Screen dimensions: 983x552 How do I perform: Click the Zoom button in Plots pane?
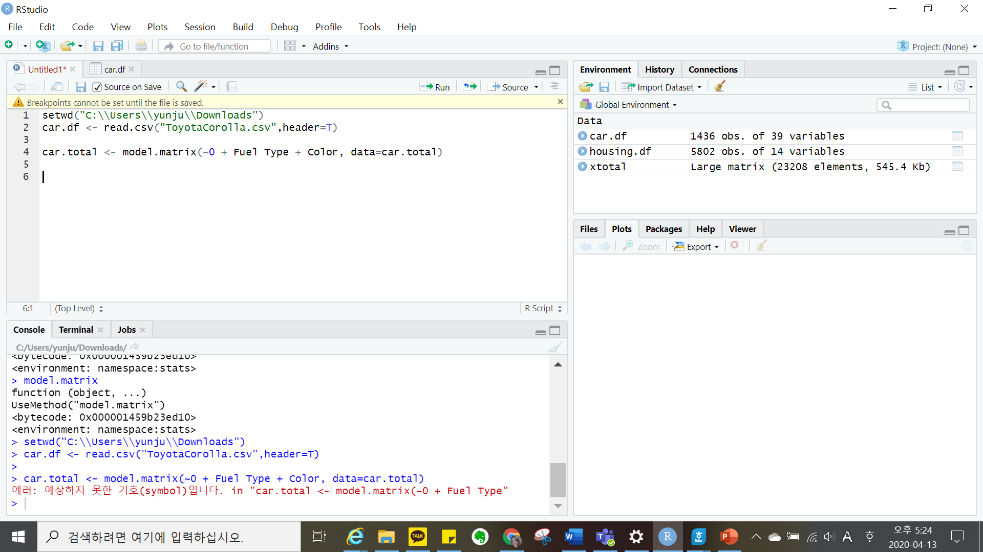(x=641, y=246)
